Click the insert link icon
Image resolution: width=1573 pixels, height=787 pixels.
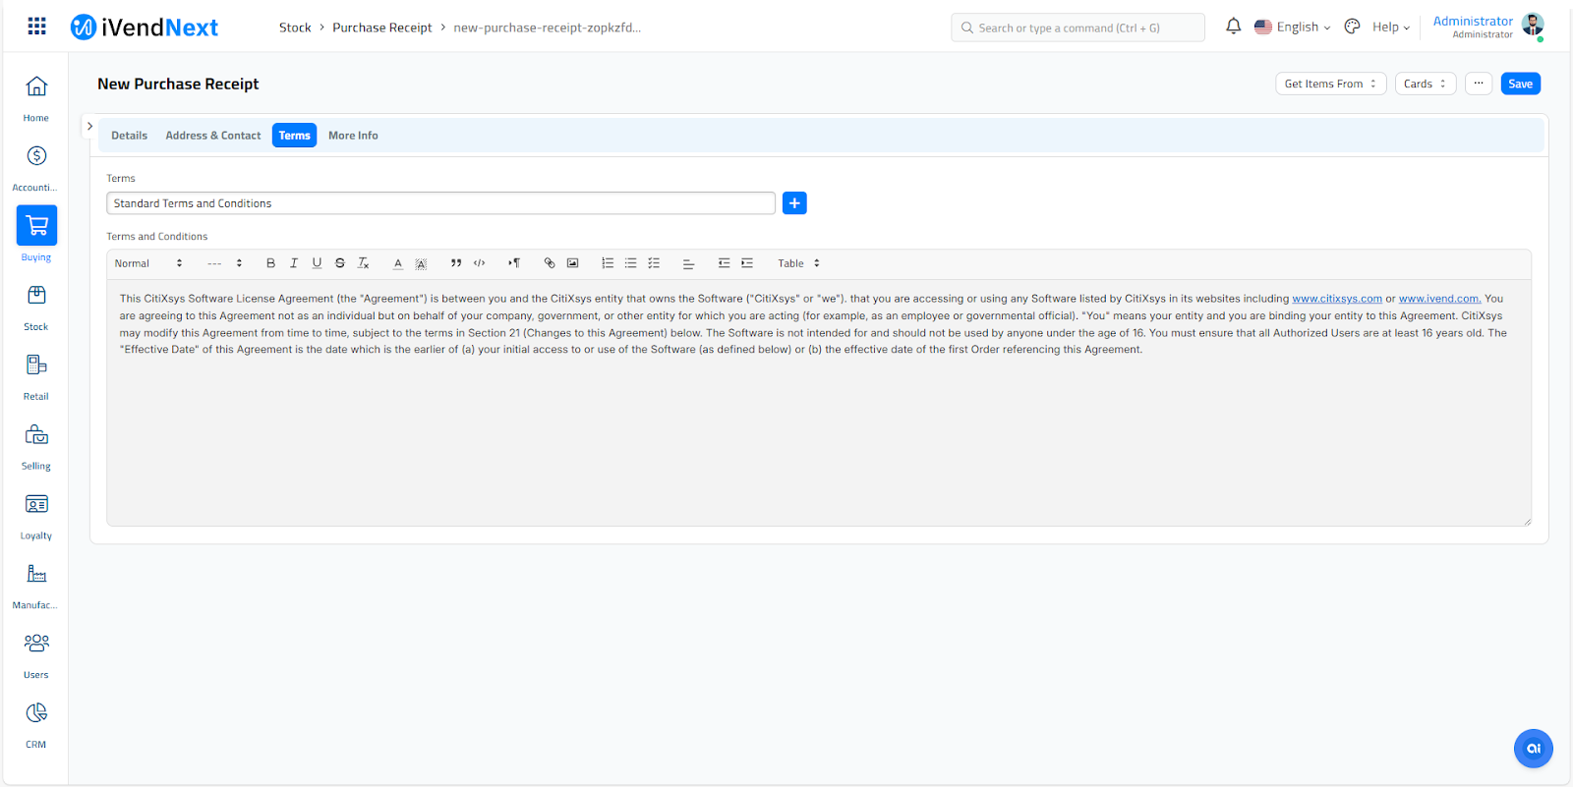click(550, 263)
